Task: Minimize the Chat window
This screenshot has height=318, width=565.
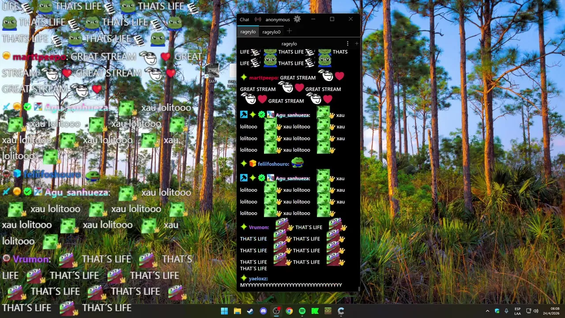Action: point(313,19)
